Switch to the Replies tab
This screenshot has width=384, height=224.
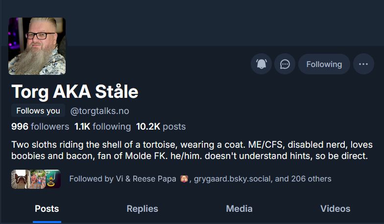coord(142,209)
